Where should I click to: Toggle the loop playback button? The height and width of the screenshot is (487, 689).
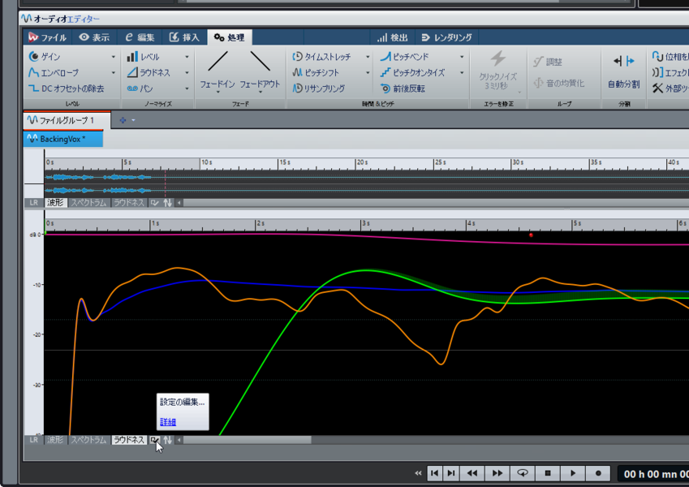click(x=523, y=473)
